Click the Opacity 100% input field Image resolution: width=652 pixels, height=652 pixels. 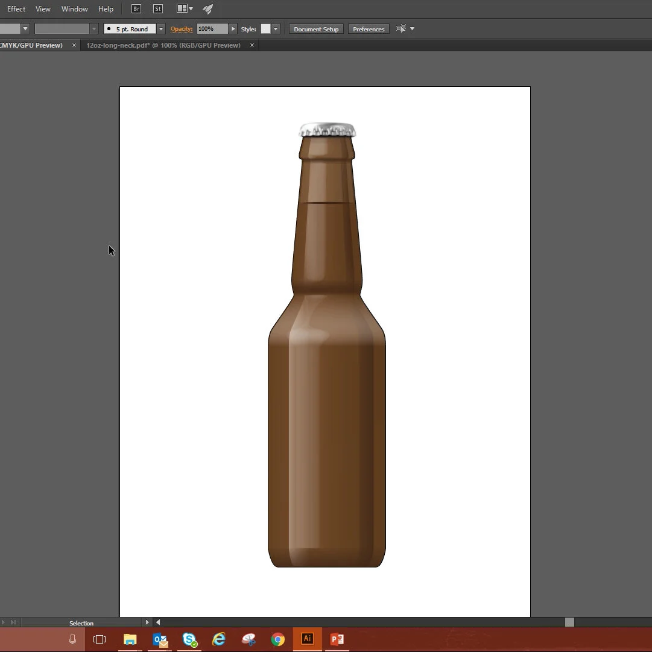point(212,29)
